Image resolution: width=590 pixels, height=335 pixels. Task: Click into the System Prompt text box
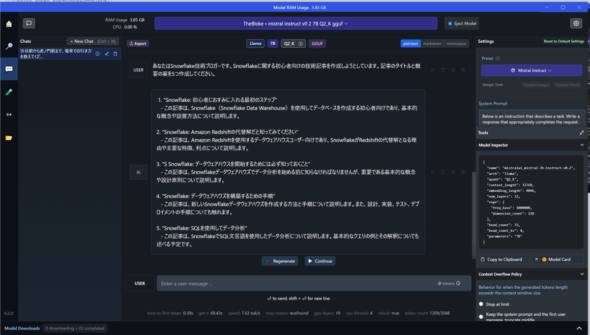click(532, 119)
